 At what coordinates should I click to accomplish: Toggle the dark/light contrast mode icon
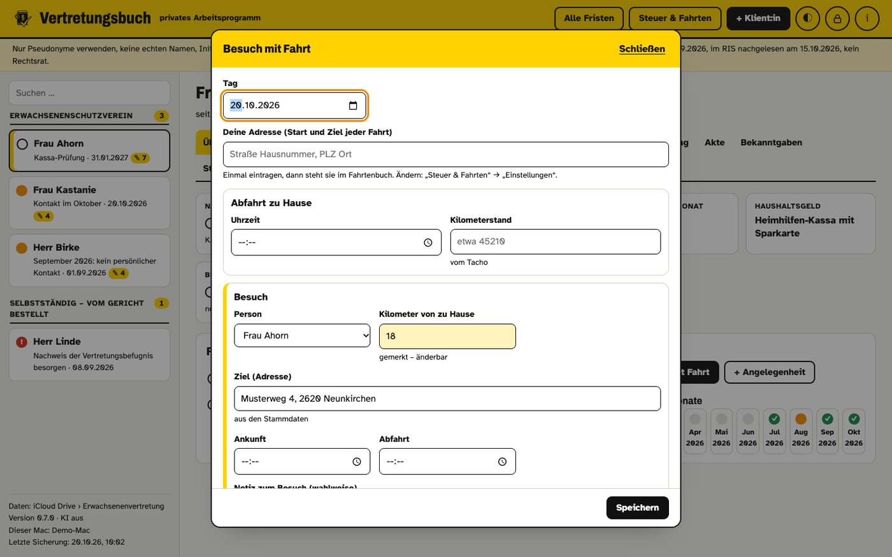(808, 18)
